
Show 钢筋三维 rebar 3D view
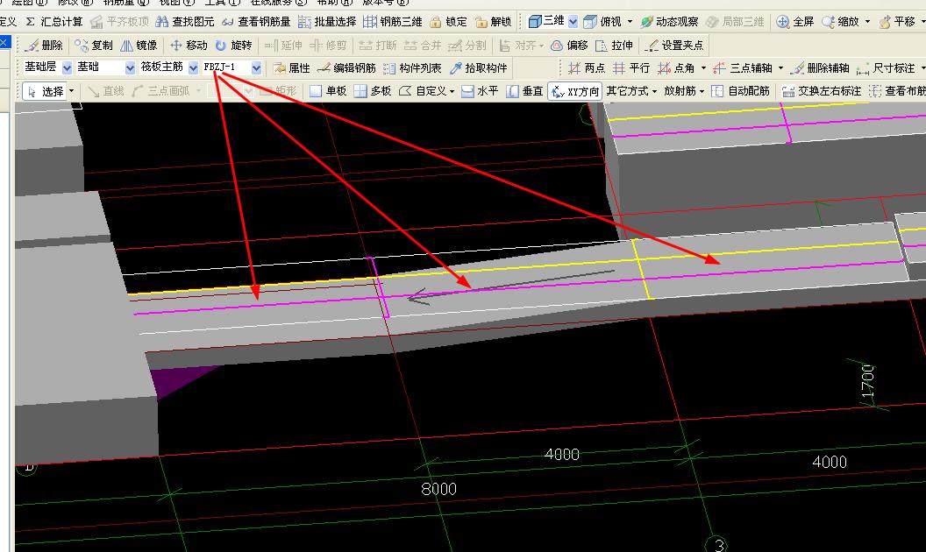393,22
